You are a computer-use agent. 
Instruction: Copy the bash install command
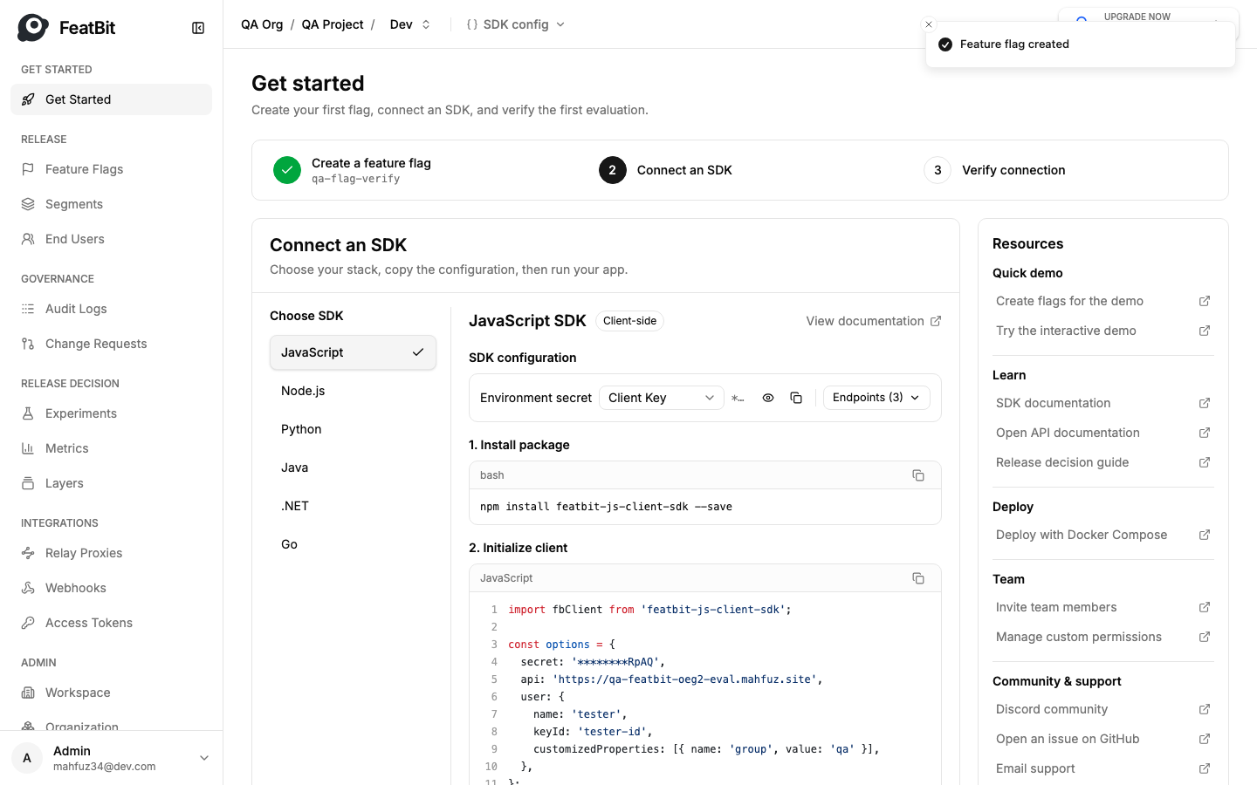918,475
